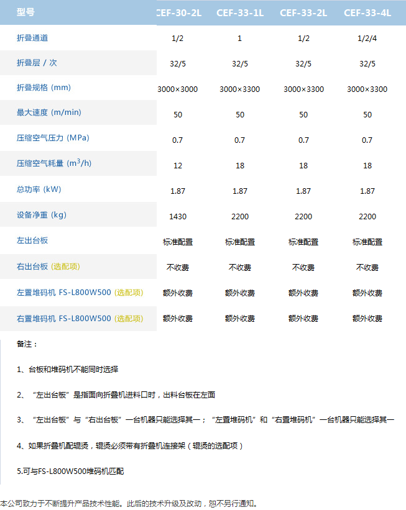The image size is (406, 510).
Task: Select air pressure 0.7 for CEF-33-4L
Action: (367, 140)
